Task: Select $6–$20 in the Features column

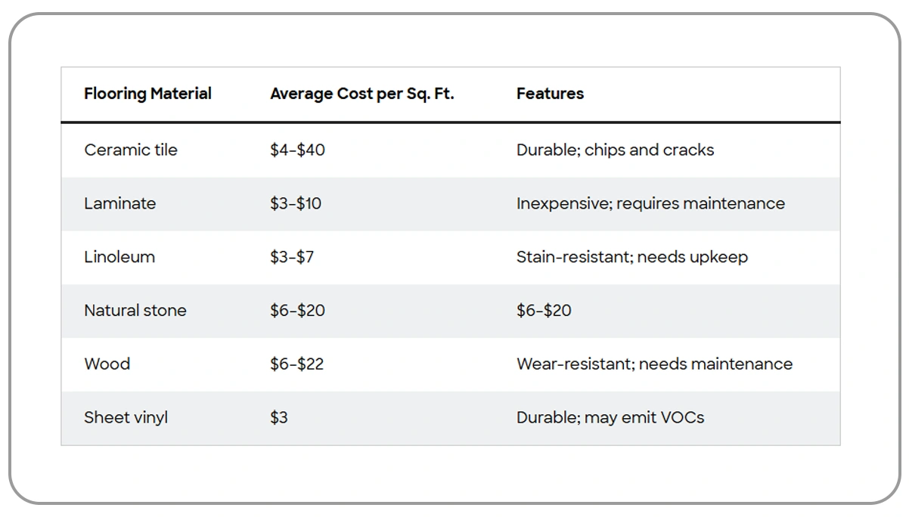Action: 544,311
